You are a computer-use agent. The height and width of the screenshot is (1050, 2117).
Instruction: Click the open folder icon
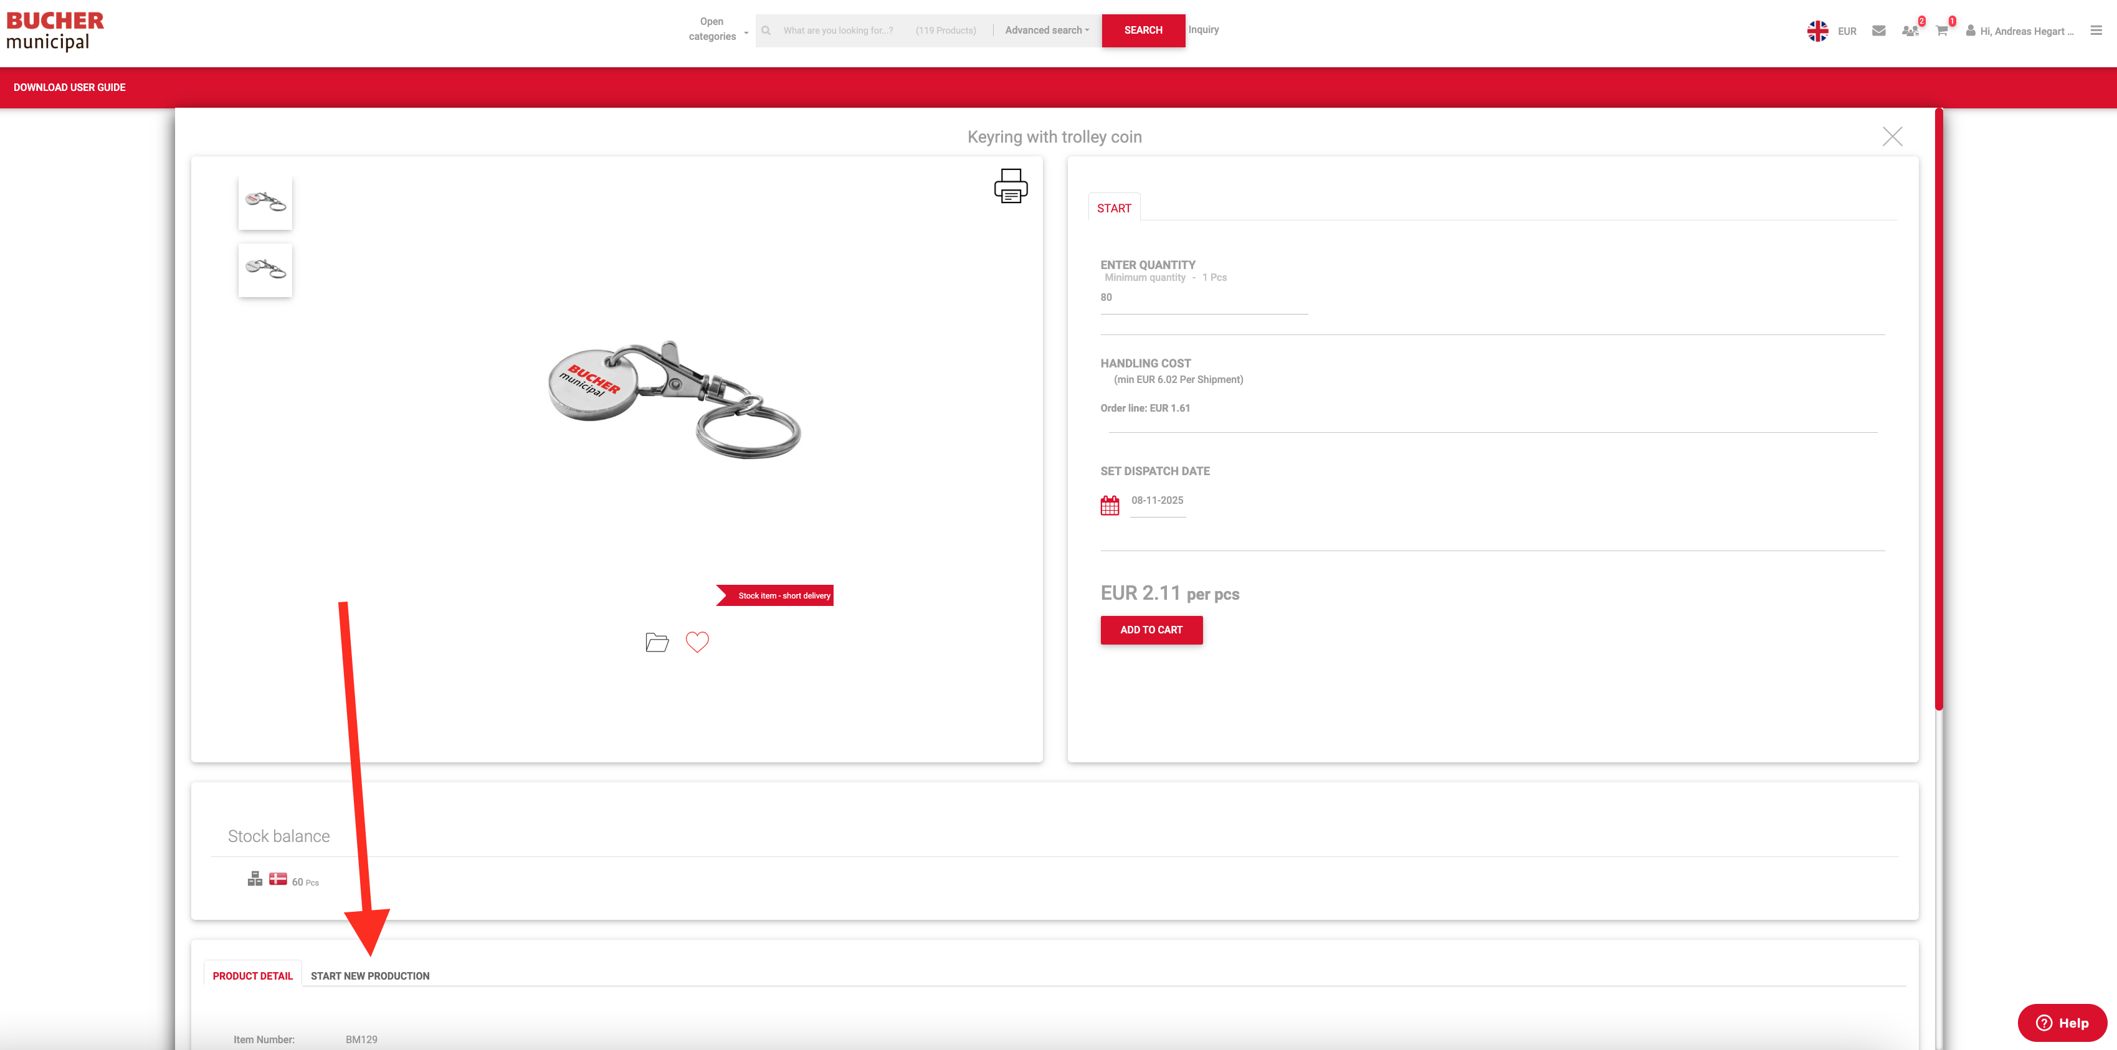(657, 643)
